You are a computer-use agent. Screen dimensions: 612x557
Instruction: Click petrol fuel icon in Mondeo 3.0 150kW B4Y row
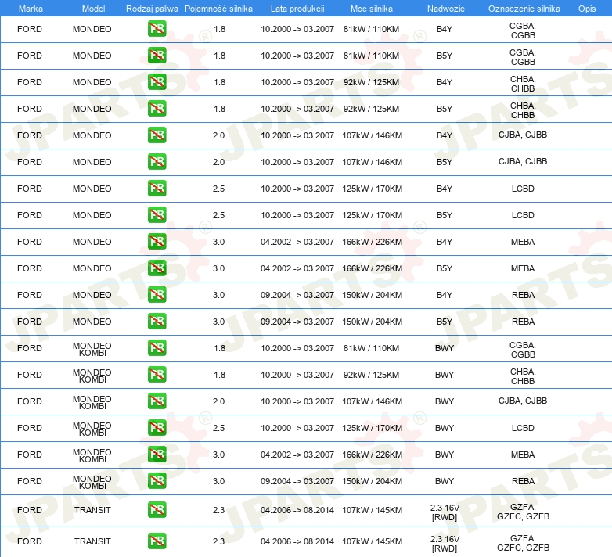[157, 294]
